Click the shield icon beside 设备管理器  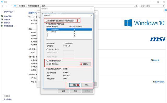pyautogui.click(x=2, y=16)
